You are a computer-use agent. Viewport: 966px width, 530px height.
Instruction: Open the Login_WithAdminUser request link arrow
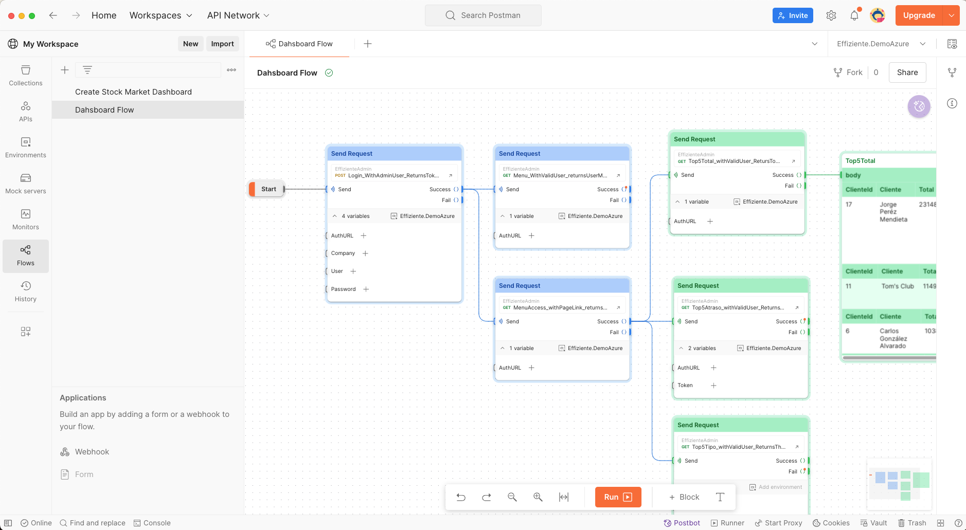coord(451,175)
